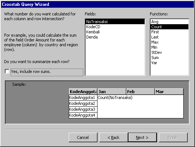Choose the Min function

click(169, 47)
